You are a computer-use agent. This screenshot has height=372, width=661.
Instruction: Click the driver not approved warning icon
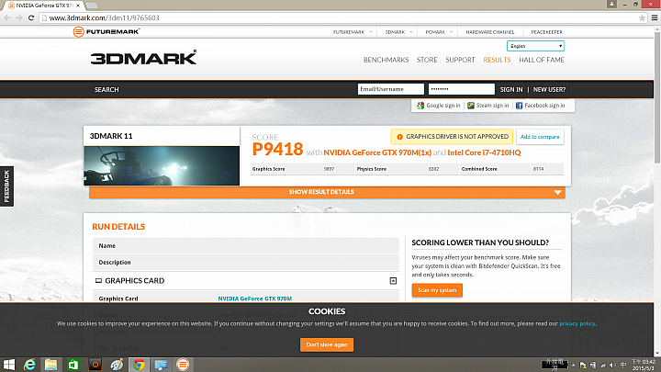coord(399,137)
